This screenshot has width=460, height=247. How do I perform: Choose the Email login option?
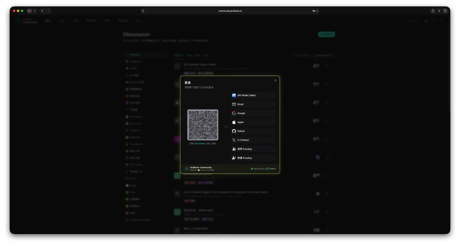(253, 104)
